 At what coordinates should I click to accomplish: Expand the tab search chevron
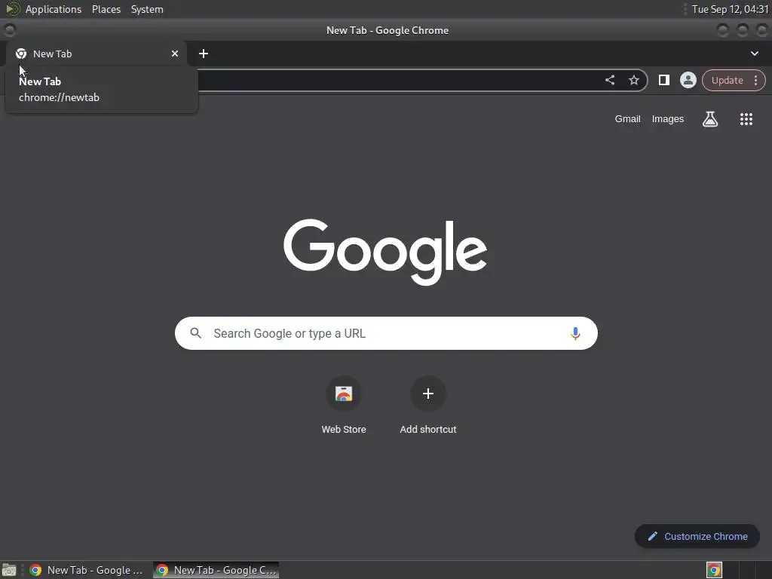click(754, 54)
